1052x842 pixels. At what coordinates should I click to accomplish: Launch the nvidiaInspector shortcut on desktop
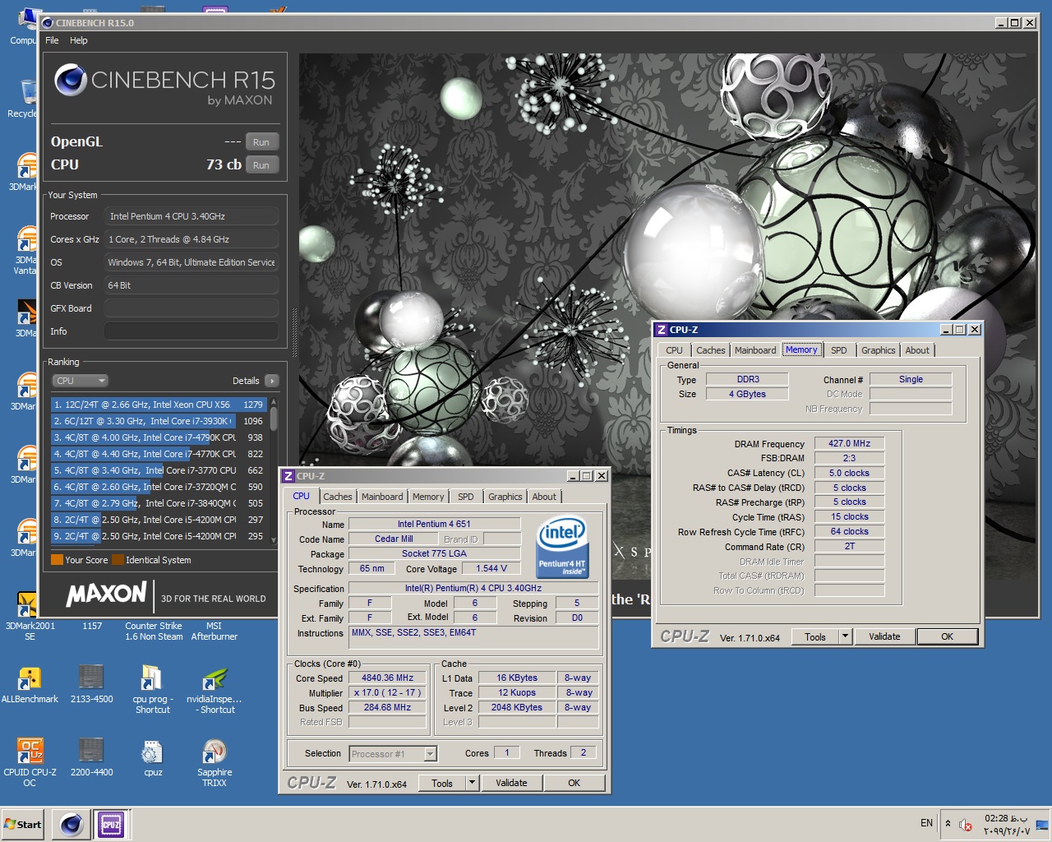point(214,689)
